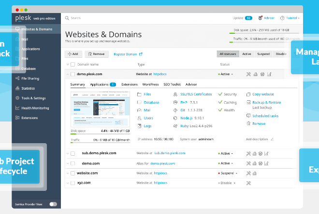Open the Backup & Restore link
This screenshot has width=319, height=214.
coord(266,103)
